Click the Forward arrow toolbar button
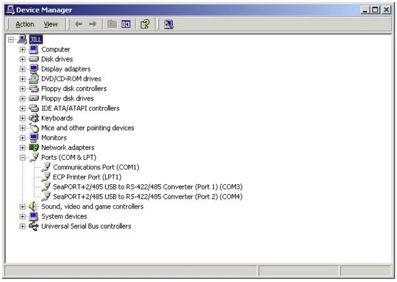 point(93,24)
